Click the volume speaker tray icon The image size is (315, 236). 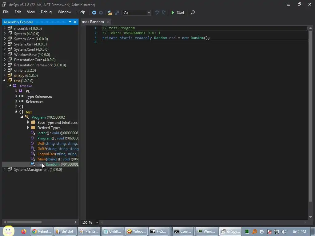[284, 232]
